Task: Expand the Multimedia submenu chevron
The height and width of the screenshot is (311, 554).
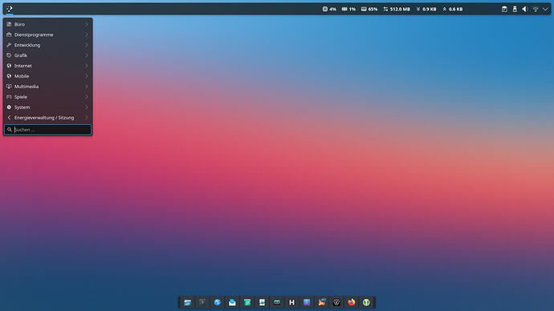Action: (x=87, y=87)
